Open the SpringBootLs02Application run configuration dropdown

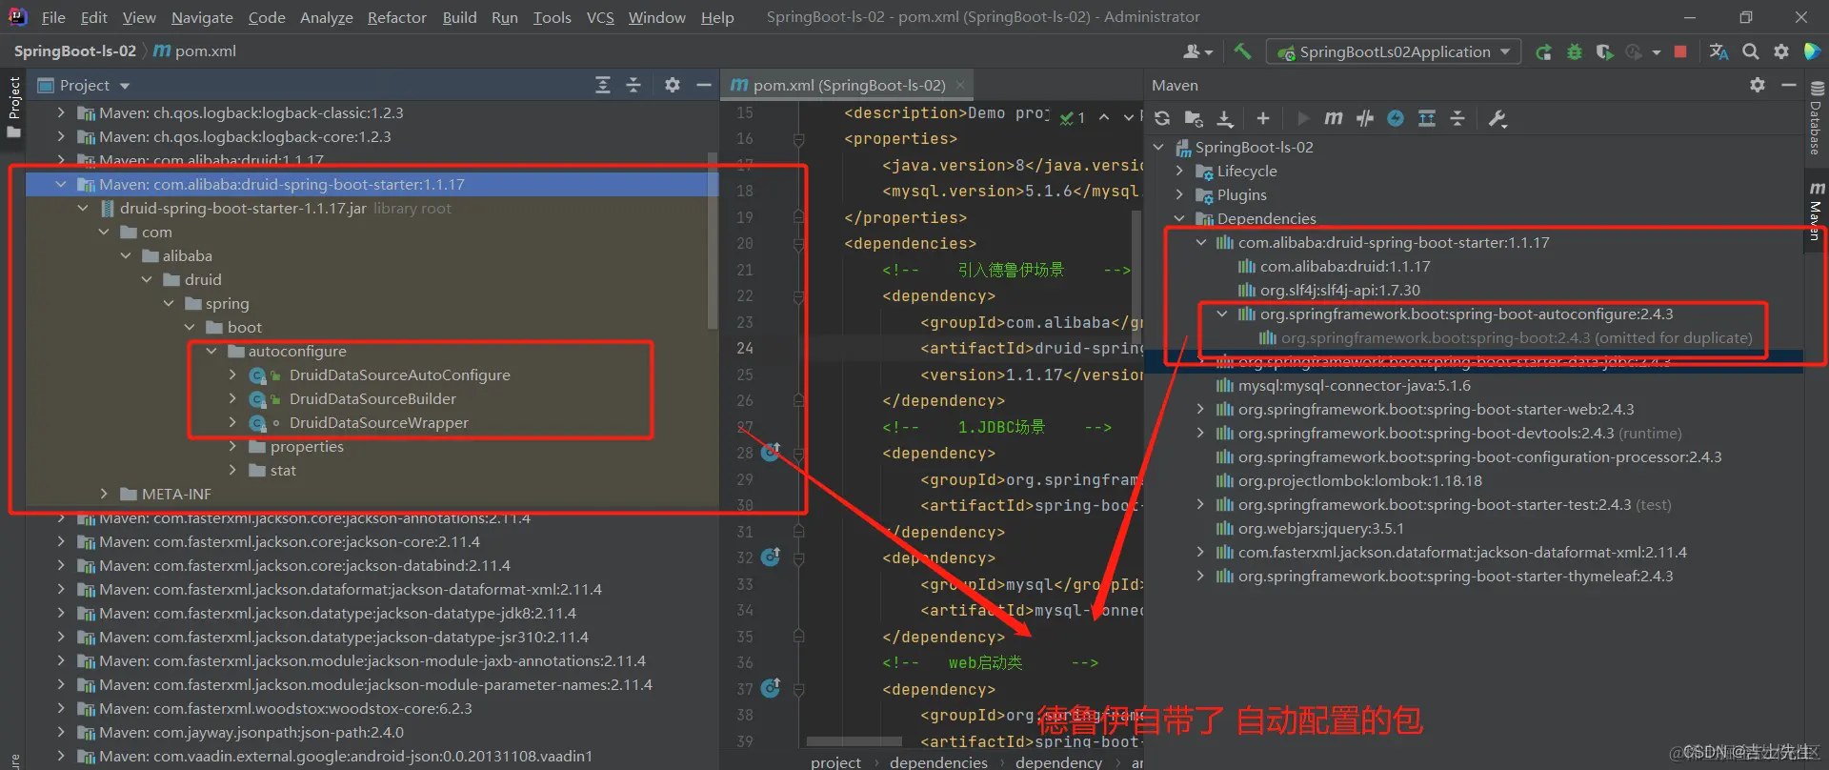1394,51
